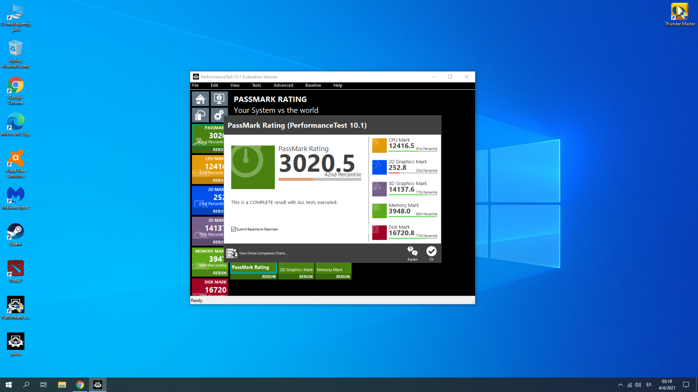
Task: Open the System Information monitor icon
Action: point(219,99)
